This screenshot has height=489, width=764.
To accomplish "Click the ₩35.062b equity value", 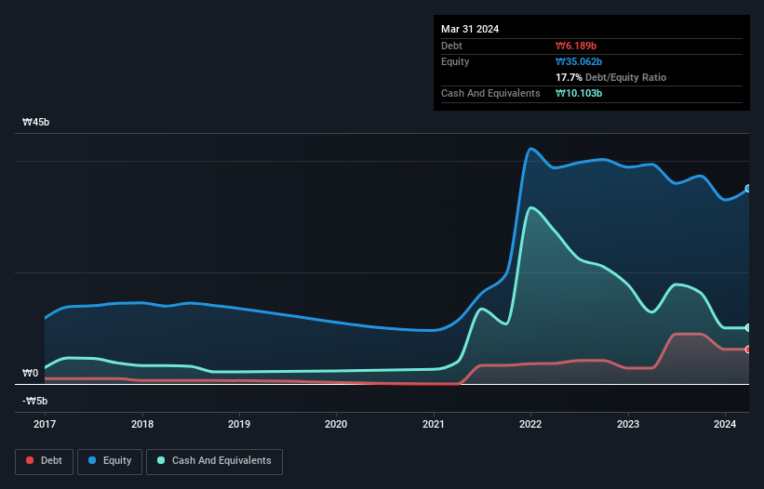I will coord(579,61).
